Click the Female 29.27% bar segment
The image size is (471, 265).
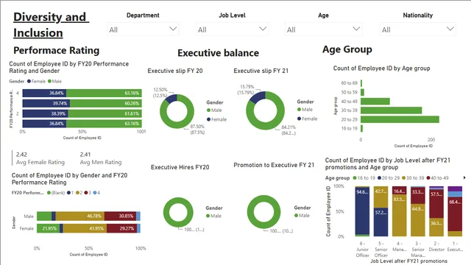coord(122,228)
